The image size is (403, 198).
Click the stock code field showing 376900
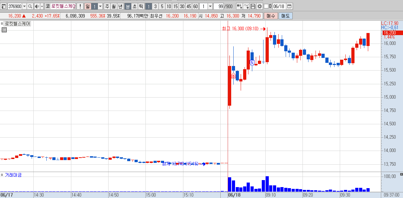pos(14,6)
